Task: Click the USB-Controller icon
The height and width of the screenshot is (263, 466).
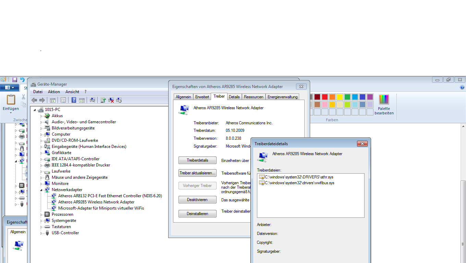Action: pos(47,233)
